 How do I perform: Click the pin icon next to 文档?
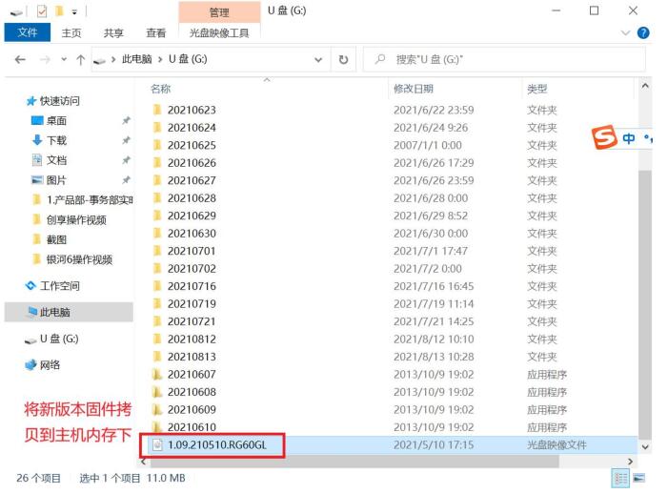coord(126,160)
